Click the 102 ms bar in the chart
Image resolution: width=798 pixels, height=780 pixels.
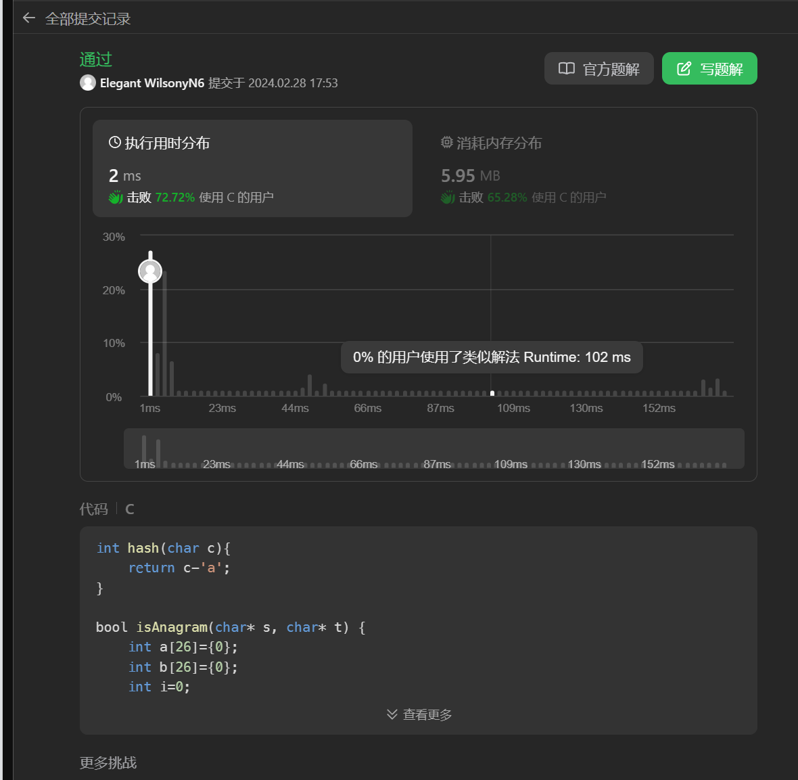[x=492, y=392]
